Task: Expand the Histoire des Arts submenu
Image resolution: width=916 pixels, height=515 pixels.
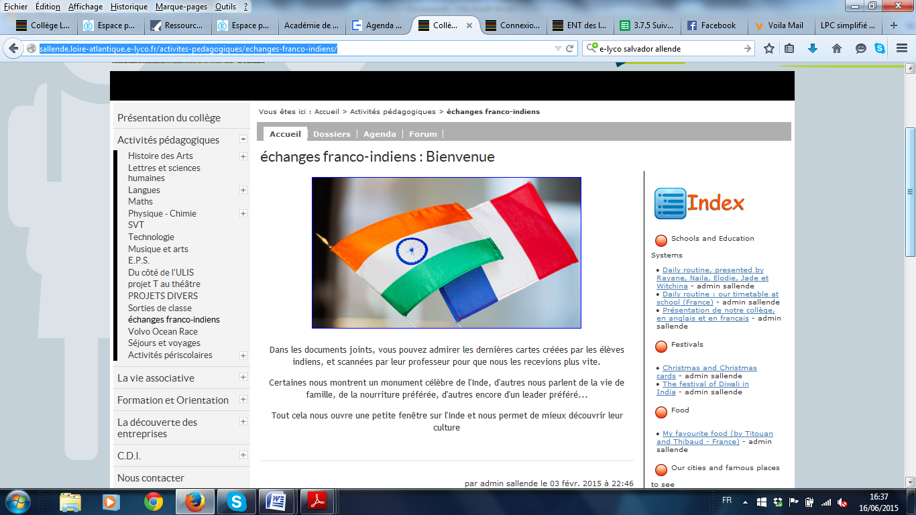Action: pos(243,156)
